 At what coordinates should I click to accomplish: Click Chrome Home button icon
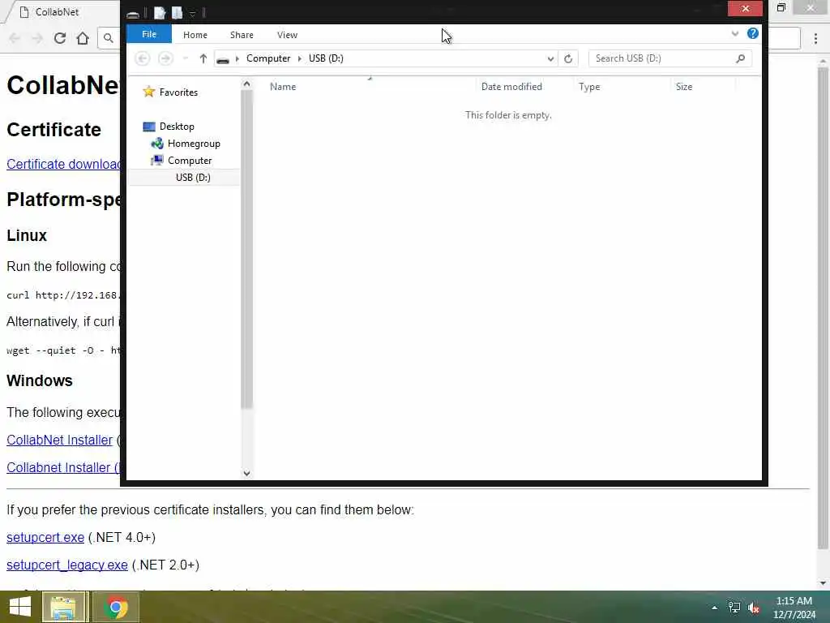coord(83,38)
